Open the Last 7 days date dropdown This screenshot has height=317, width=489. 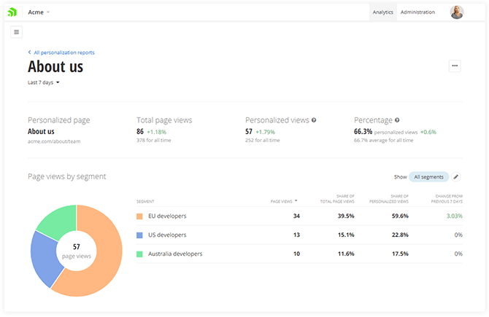pyautogui.click(x=44, y=82)
